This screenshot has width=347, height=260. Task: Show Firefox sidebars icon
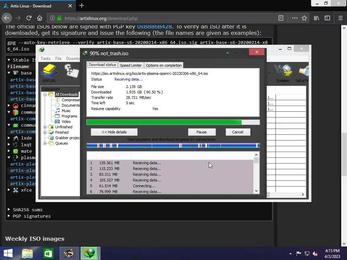point(327,18)
